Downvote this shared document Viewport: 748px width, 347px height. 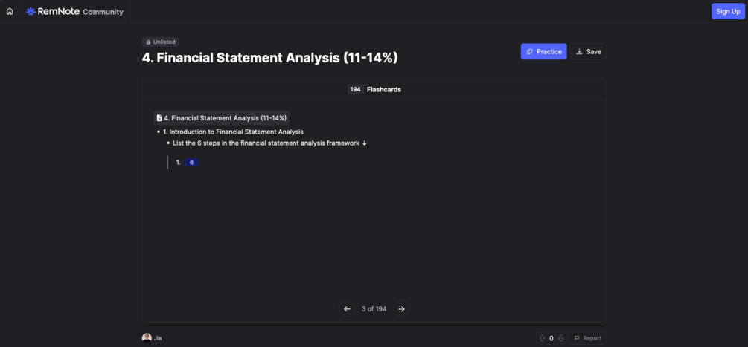560,338
